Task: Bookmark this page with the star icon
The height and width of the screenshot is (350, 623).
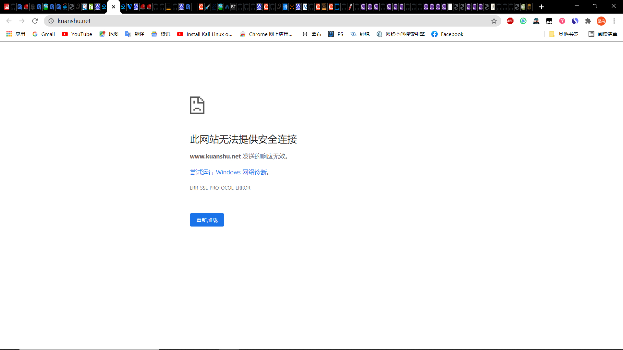Action: tap(494, 21)
